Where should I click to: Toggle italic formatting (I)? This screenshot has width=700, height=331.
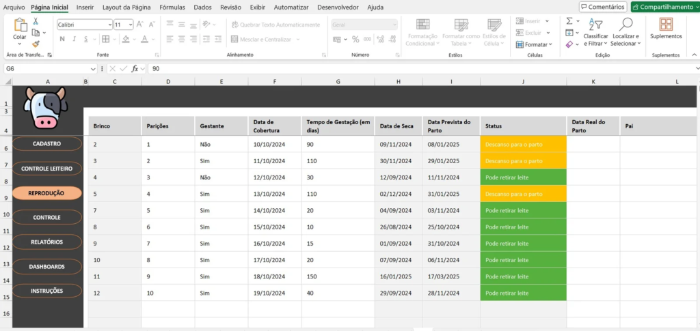point(72,39)
